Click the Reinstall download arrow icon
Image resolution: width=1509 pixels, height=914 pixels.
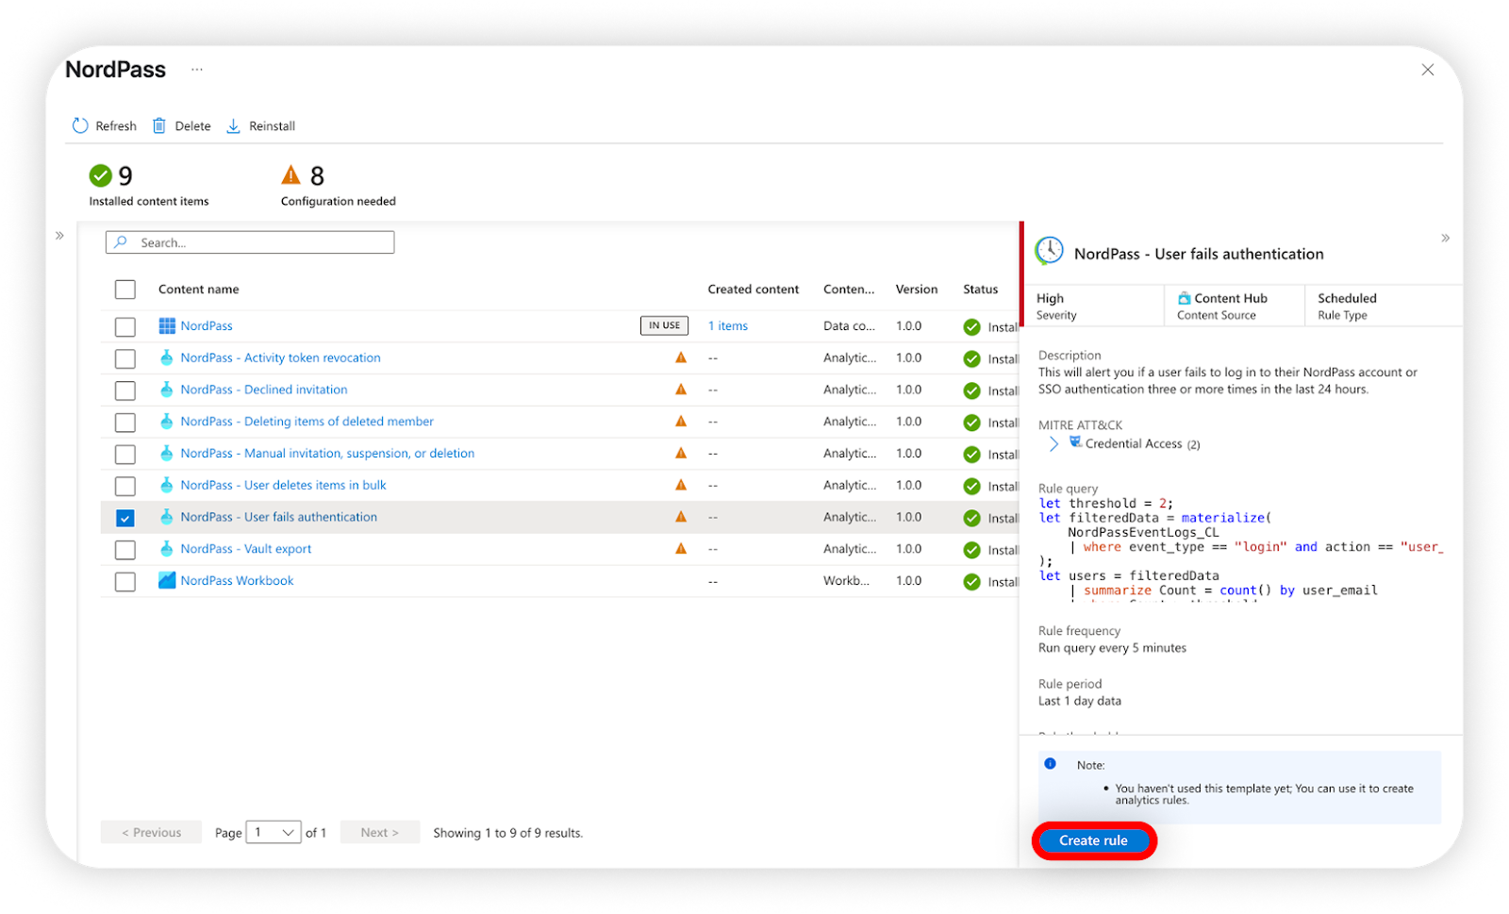coord(233,125)
